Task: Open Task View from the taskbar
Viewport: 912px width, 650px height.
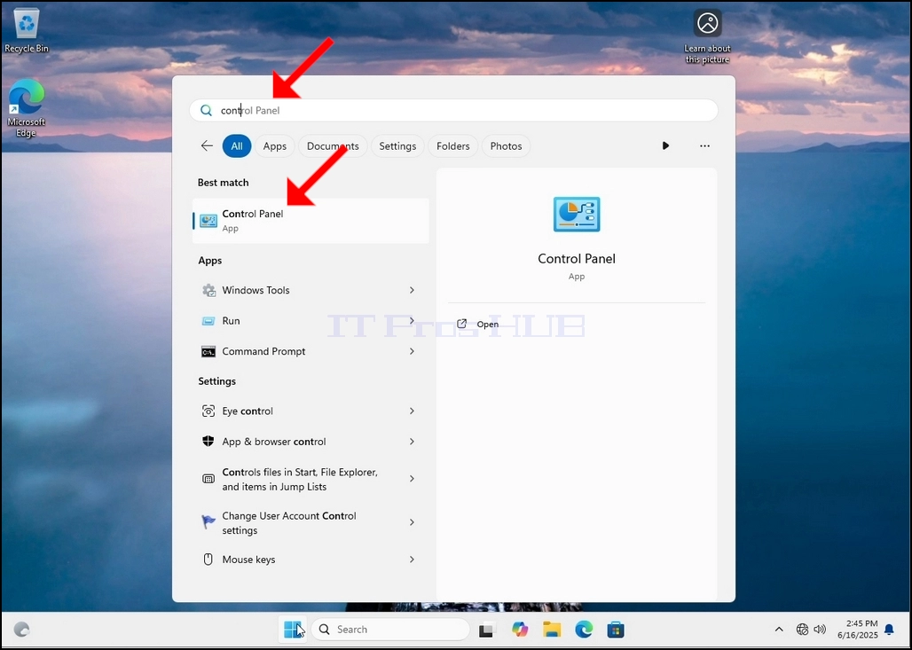Action: coord(486,630)
